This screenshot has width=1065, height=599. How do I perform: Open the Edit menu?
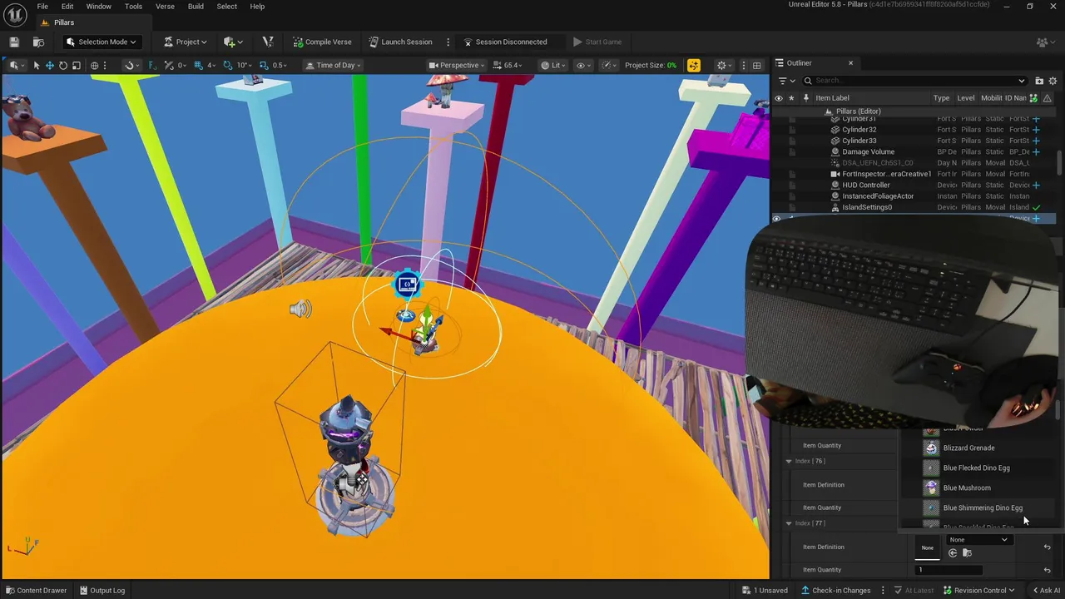67,6
